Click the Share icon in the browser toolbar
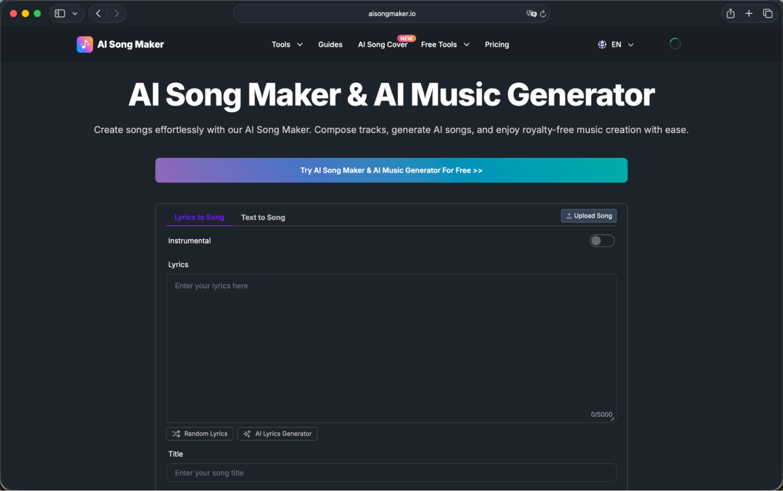This screenshot has width=783, height=491. (730, 13)
